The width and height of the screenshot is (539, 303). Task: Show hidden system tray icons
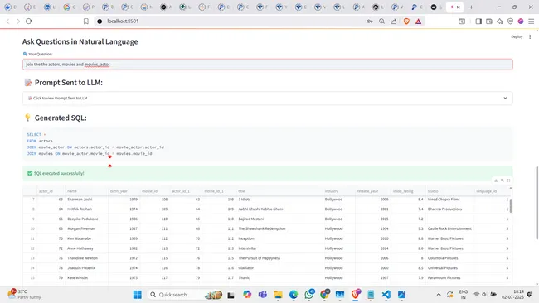[x=439, y=295]
